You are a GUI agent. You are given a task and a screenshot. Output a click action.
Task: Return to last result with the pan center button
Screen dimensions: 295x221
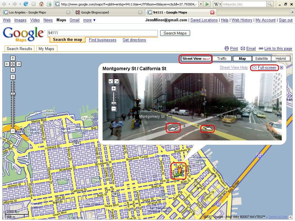13,64
